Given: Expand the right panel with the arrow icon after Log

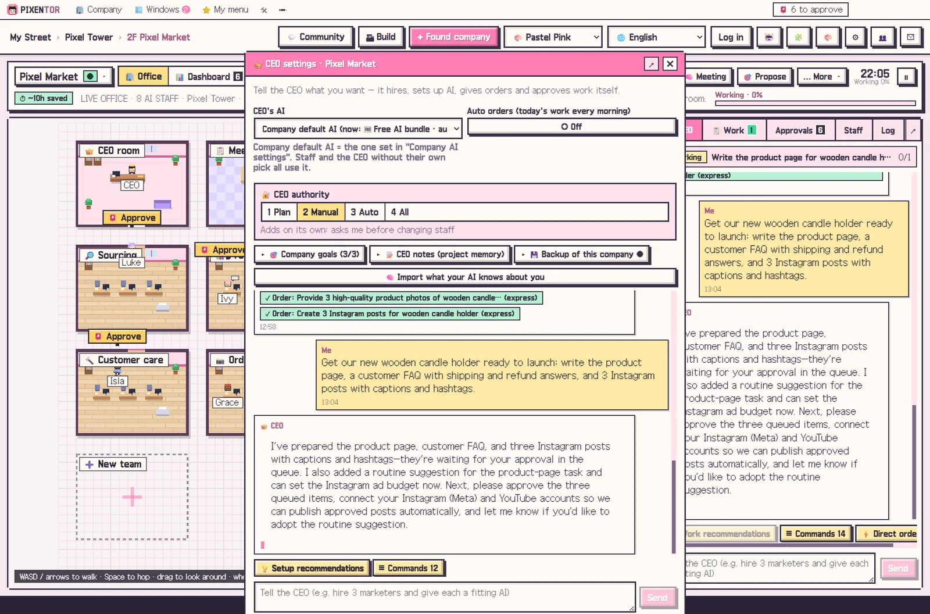Looking at the screenshot, I should point(913,131).
